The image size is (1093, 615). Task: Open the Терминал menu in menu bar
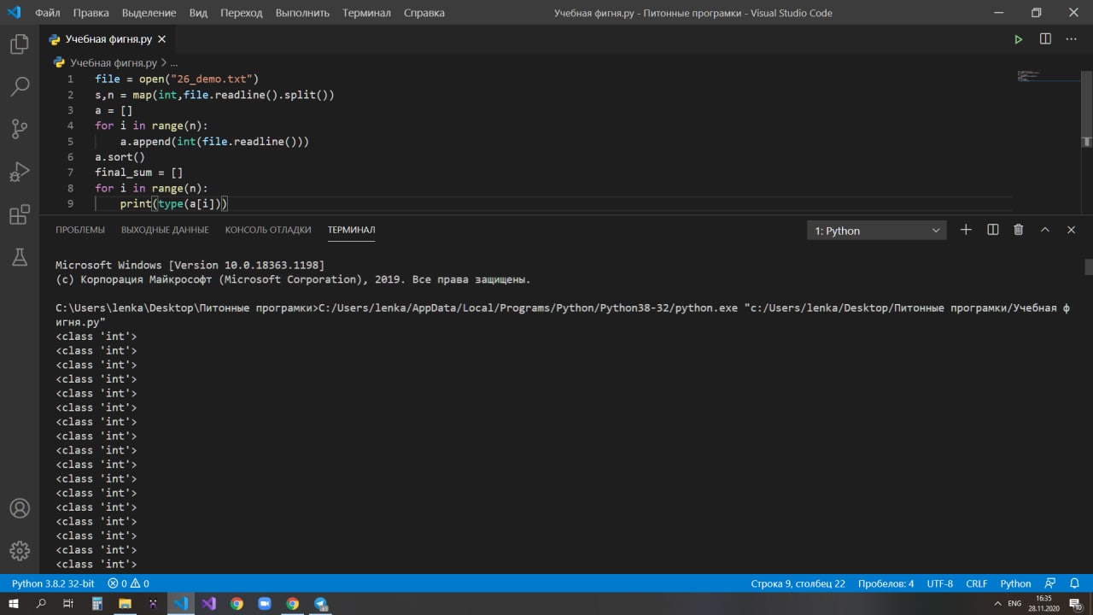tap(366, 13)
